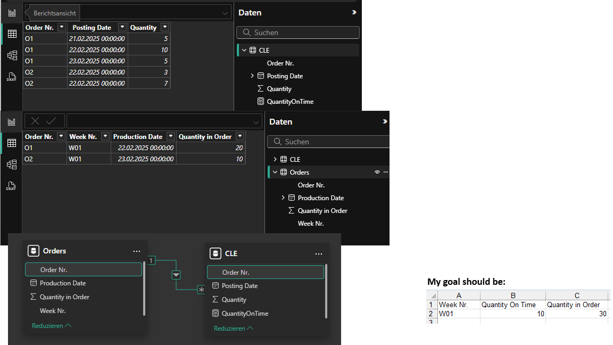Open Production Date column filter dropdown
613x345 pixels.
pos(171,136)
